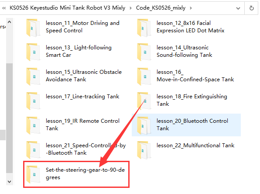The height and width of the screenshot is (194, 260).
Task: Click the scroll down arrow of folder list
Action: [x=10, y=181]
